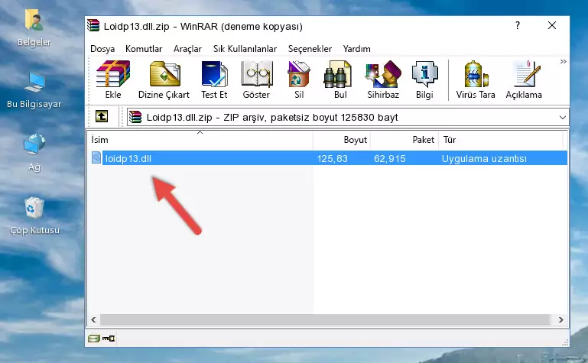Open the Sık Kullanılanlar menu

tap(245, 49)
